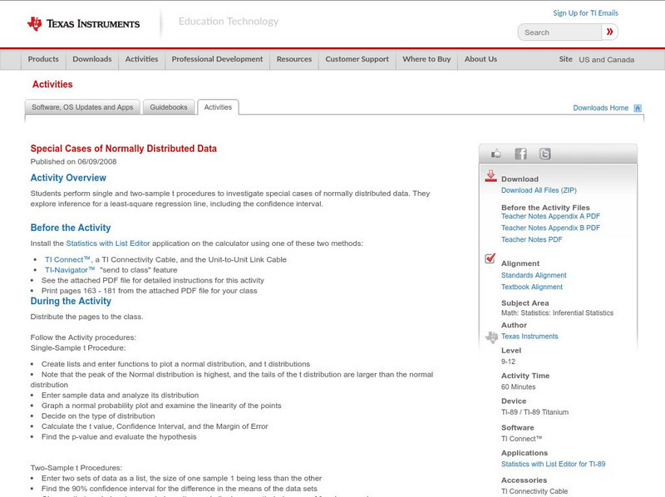Click the home icon beside Downloads Home

(638, 108)
